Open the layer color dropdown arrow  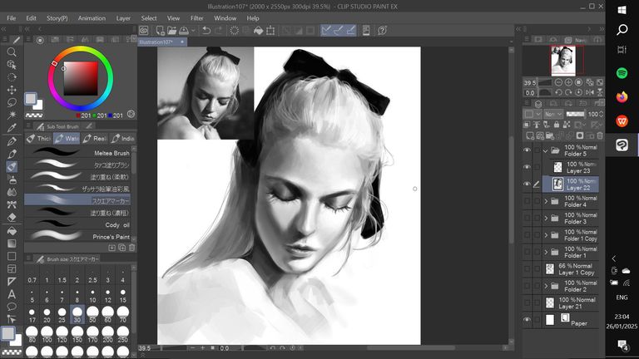point(538,114)
